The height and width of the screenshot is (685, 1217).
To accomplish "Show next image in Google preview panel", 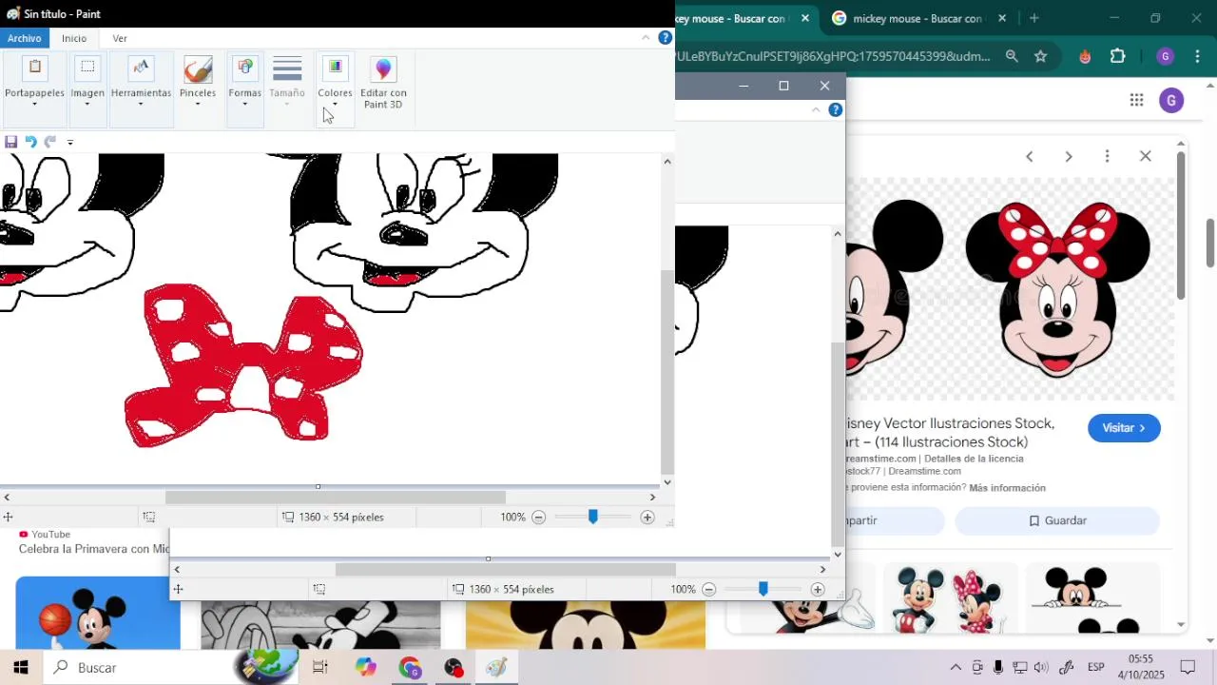I will tap(1069, 156).
